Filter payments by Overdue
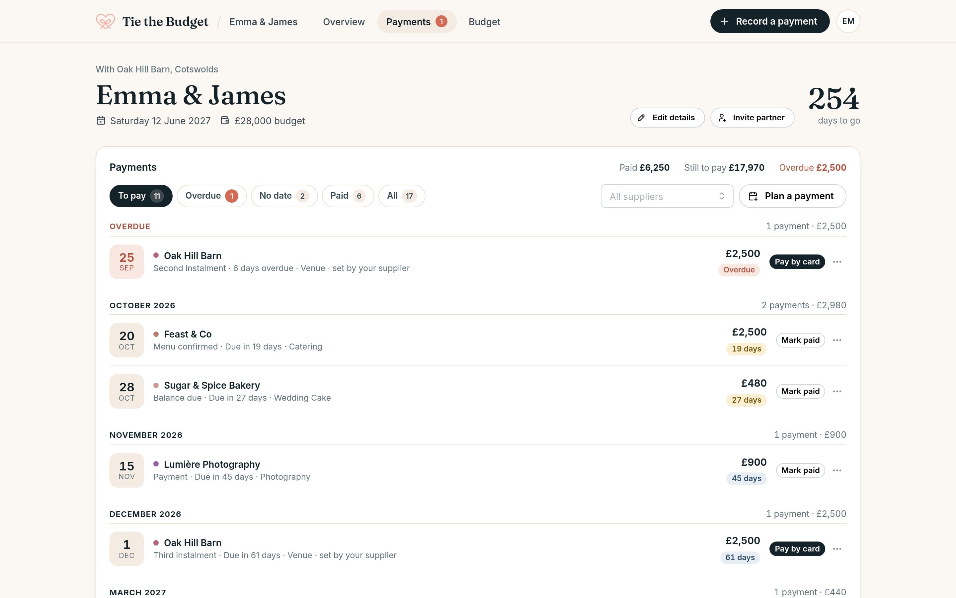This screenshot has height=598, width=956. tap(211, 196)
